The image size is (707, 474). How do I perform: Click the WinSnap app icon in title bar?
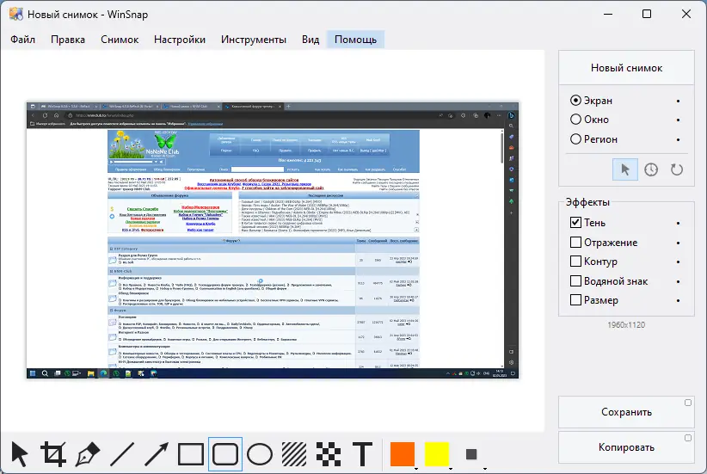click(15, 14)
